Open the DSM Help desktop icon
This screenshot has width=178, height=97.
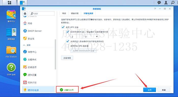click(11, 69)
